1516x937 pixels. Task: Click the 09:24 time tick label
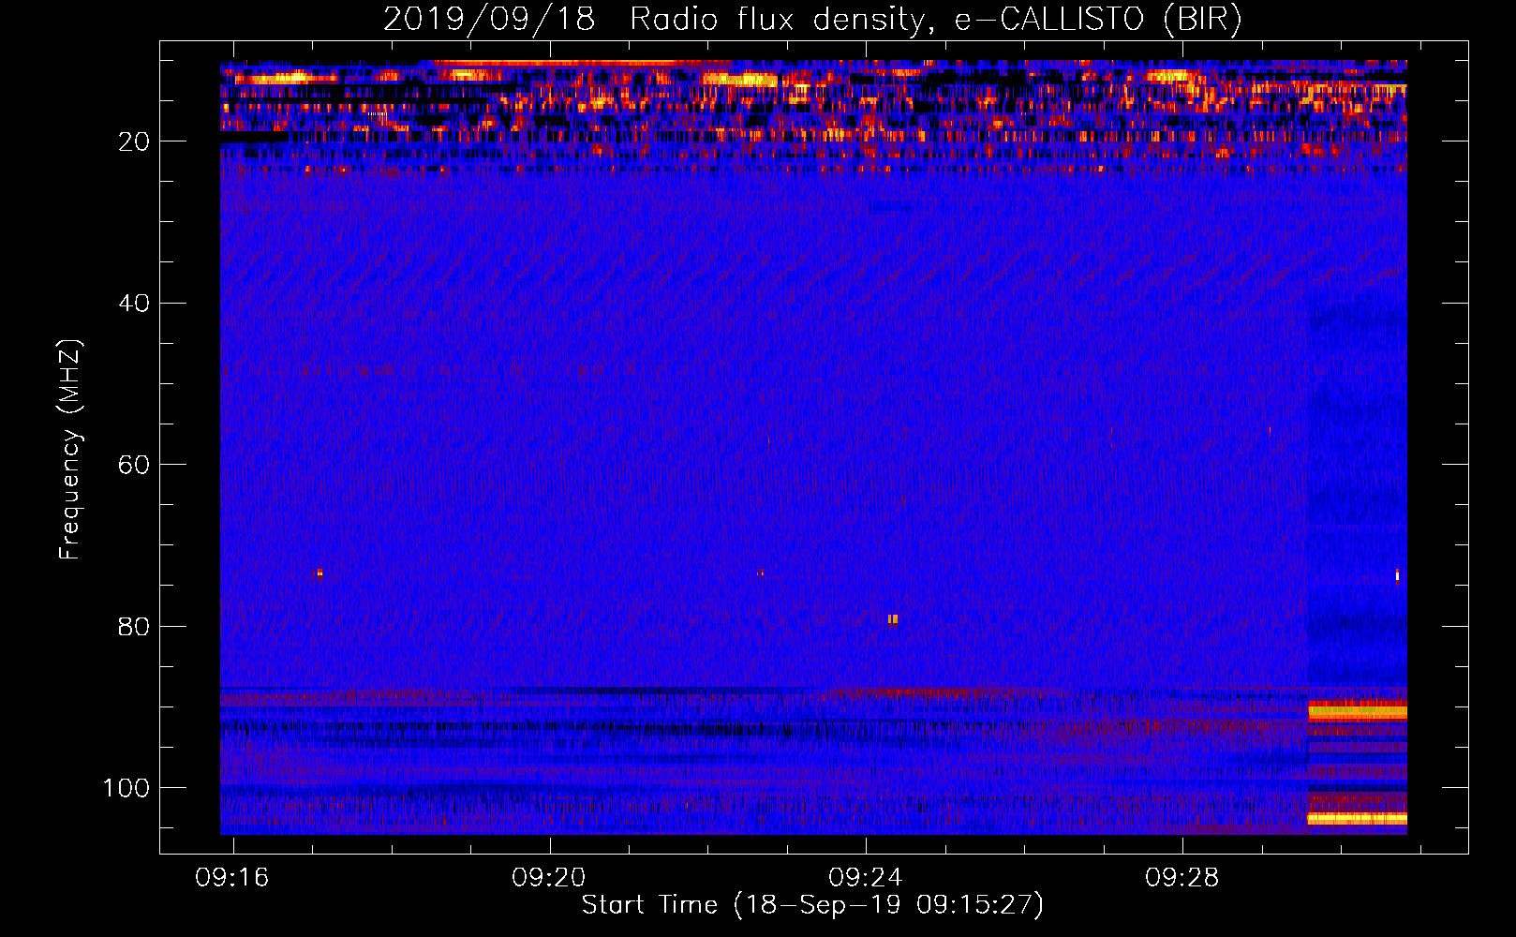[x=866, y=878]
